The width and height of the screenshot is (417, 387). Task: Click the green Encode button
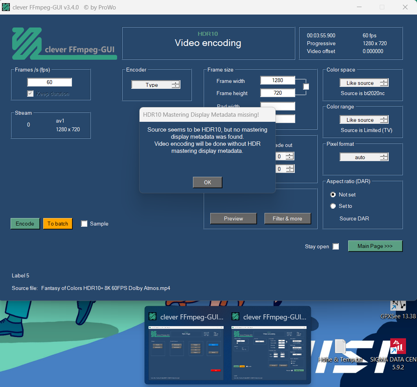point(25,224)
